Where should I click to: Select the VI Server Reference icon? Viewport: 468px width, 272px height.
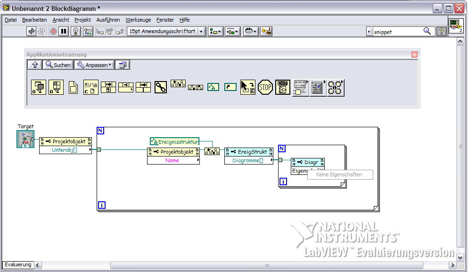tap(230, 87)
